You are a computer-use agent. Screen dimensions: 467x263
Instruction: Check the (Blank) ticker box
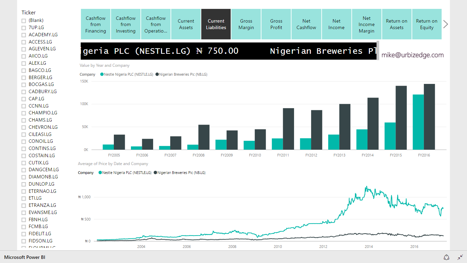coord(24,21)
